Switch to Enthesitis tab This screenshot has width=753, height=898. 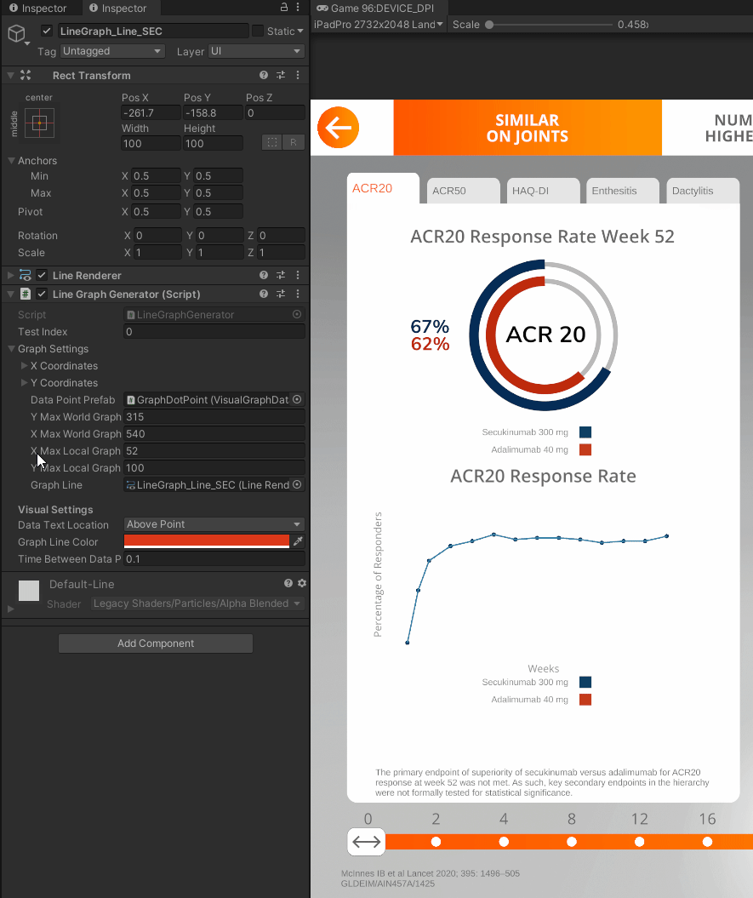623,191
